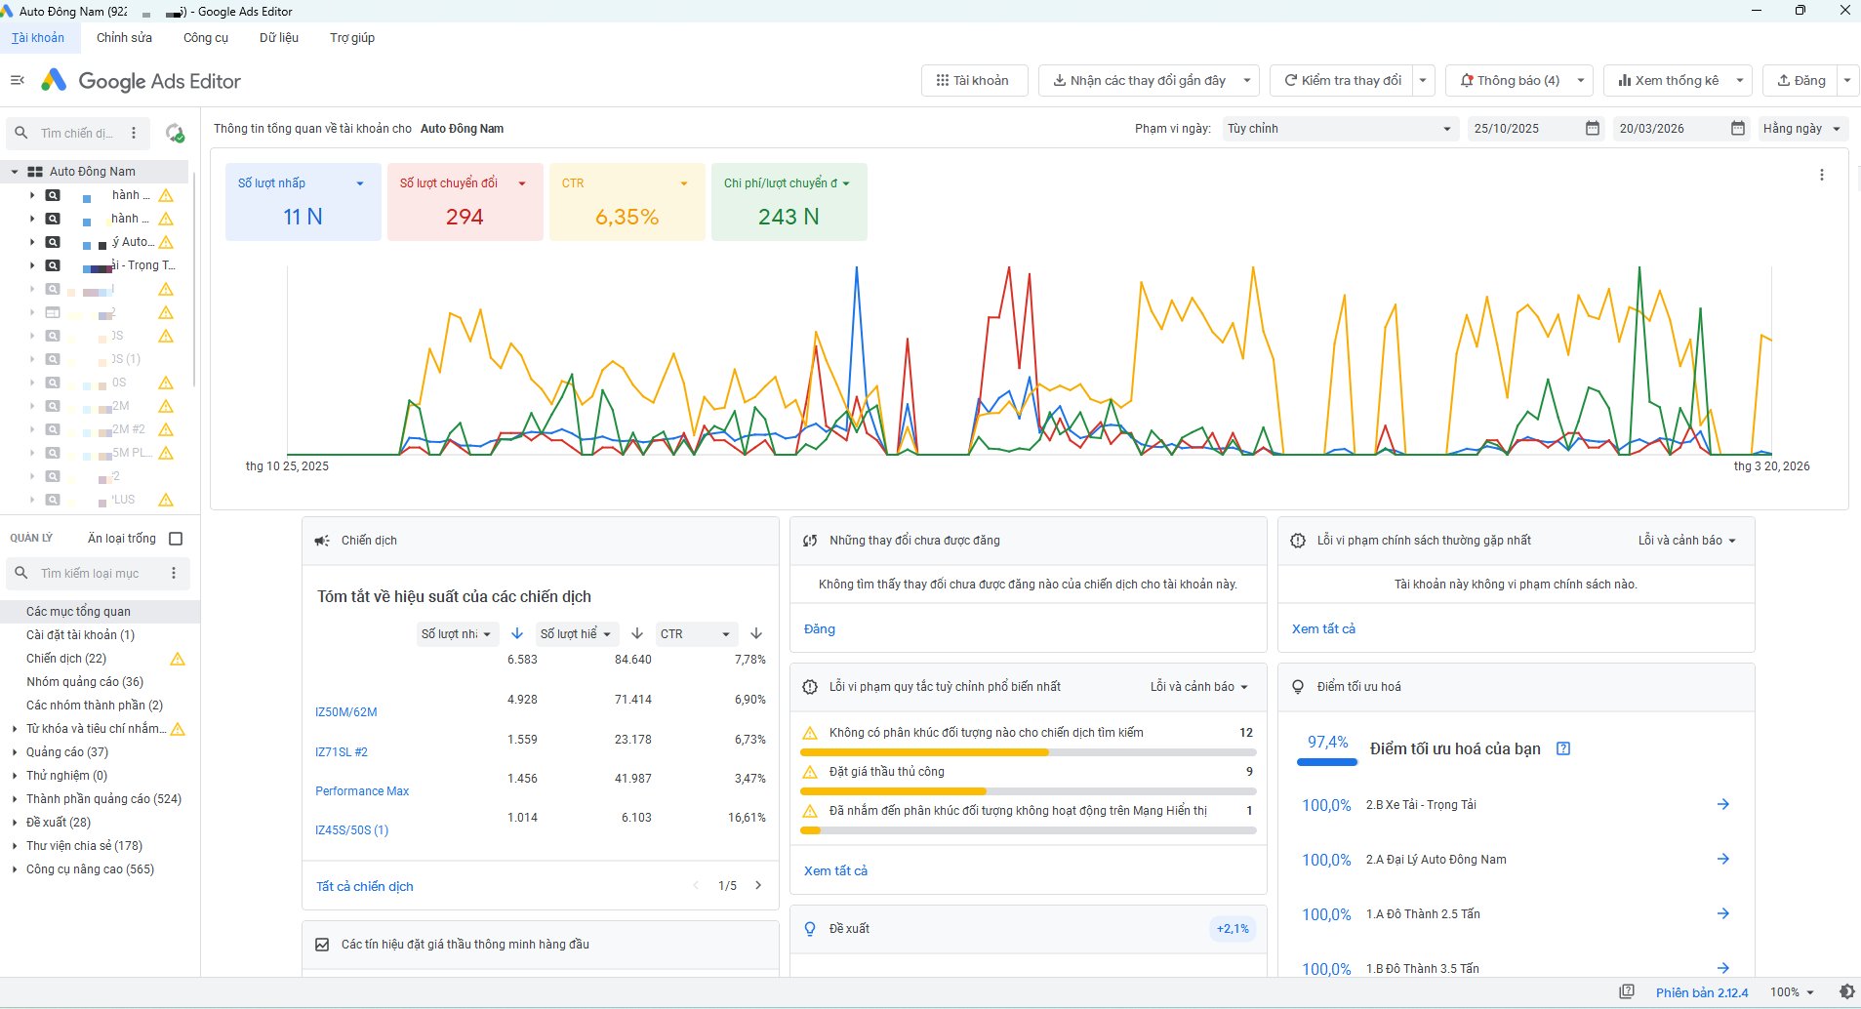Screen dimensions: 1861x1009
Task: Go to next page of campaign summary
Action: pos(758,885)
